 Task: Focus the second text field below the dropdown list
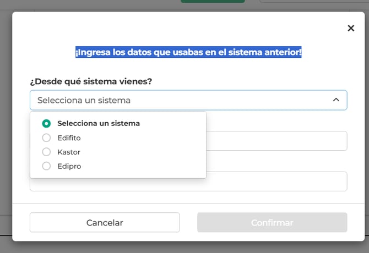point(275,182)
